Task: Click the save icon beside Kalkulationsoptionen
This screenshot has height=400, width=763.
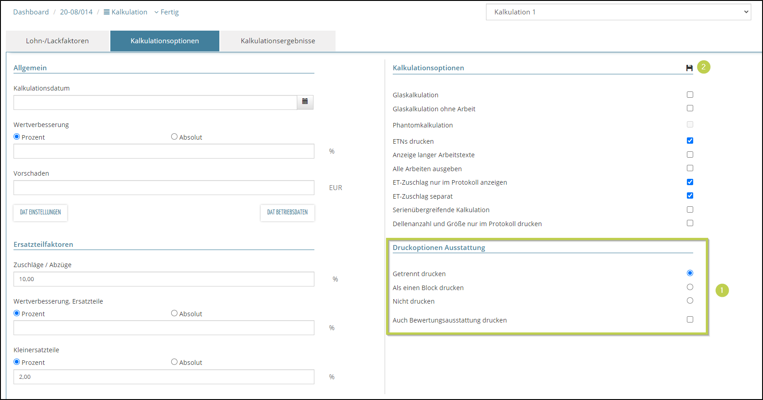Action: click(x=689, y=68)
